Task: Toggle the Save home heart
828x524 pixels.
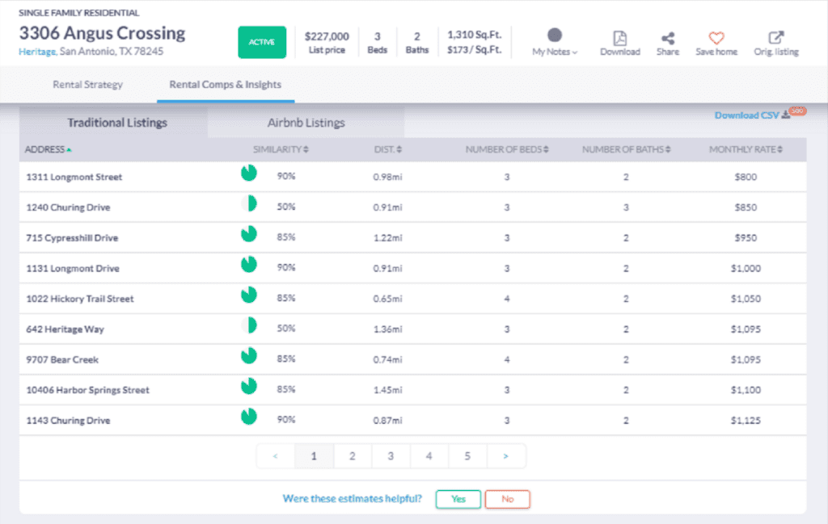Action: click(716, 37)
